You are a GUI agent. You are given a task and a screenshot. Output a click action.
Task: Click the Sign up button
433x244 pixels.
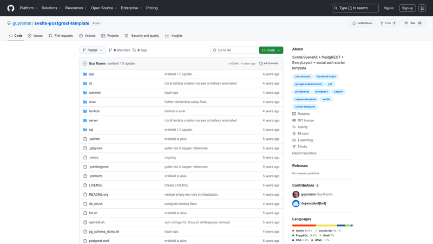(408, 8)
